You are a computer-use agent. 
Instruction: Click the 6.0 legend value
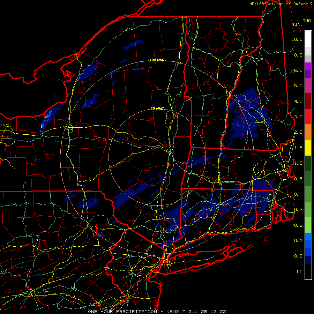(x=298, y=70)
